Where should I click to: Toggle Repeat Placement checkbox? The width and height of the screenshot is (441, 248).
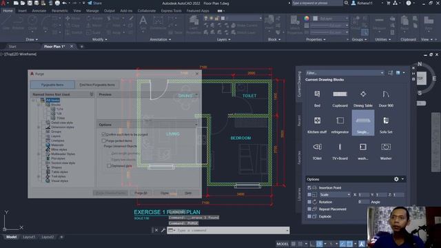coord(309,209)
